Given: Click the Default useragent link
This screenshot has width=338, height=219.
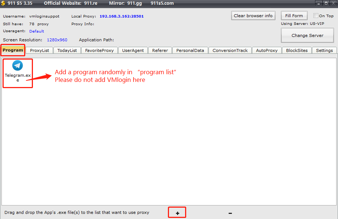Looking at the screenshot, I should click(37, 31).
